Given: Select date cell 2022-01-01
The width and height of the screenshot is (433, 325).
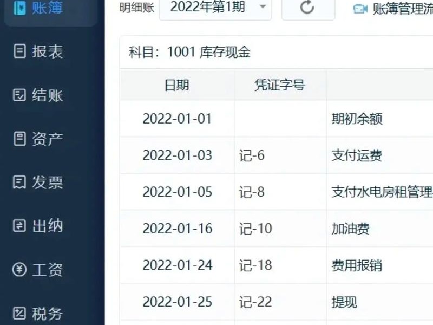Looking at the screenshot, I should pos(177,119).
